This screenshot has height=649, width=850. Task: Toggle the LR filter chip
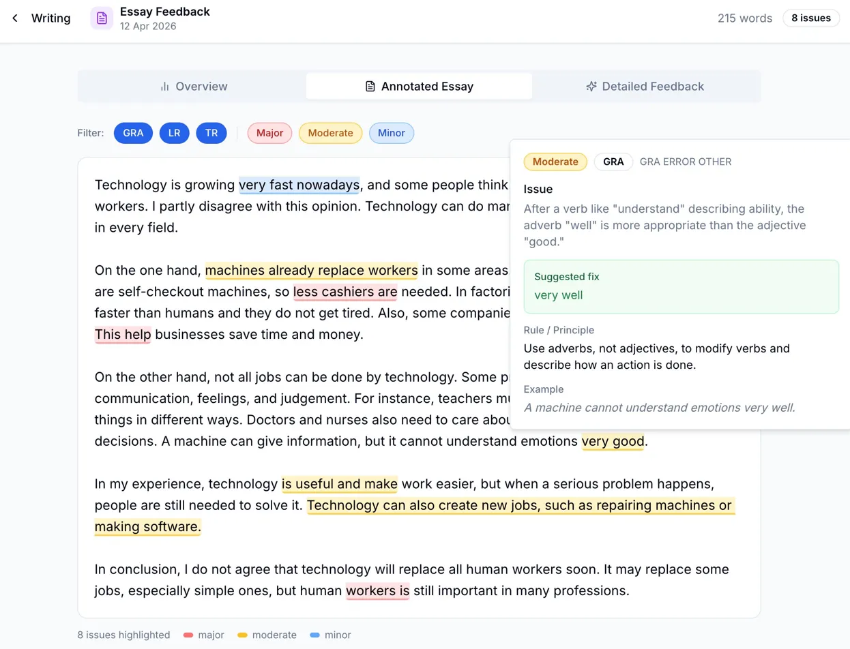point(175,133)
